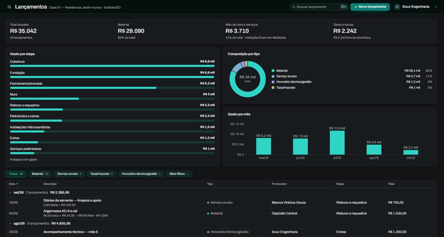Click the Material legend color swatch
Screen dimensions: 444x237
[x=273, y=71]
